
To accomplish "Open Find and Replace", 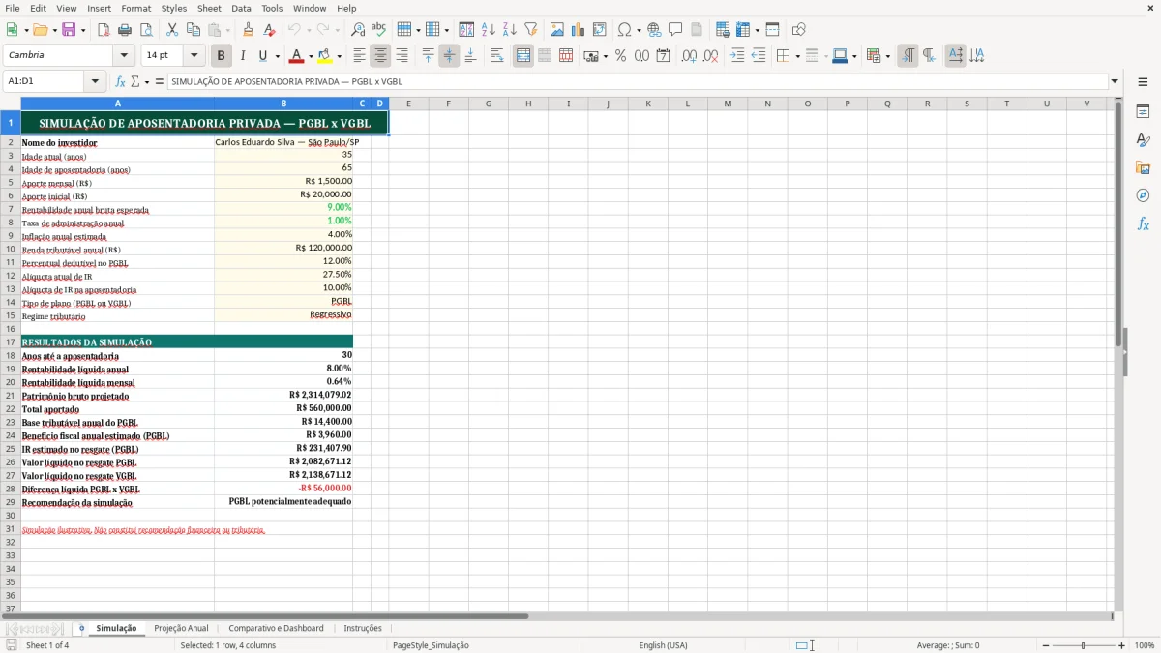I will click(358, 30).
